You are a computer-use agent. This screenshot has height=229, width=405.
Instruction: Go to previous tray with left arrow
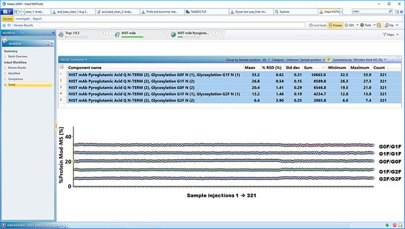103,33
